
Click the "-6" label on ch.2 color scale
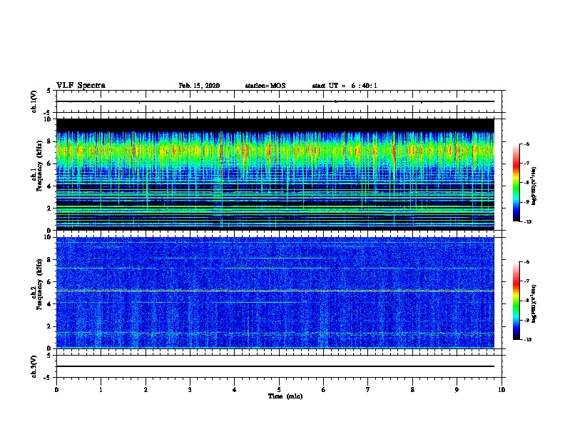526,262
